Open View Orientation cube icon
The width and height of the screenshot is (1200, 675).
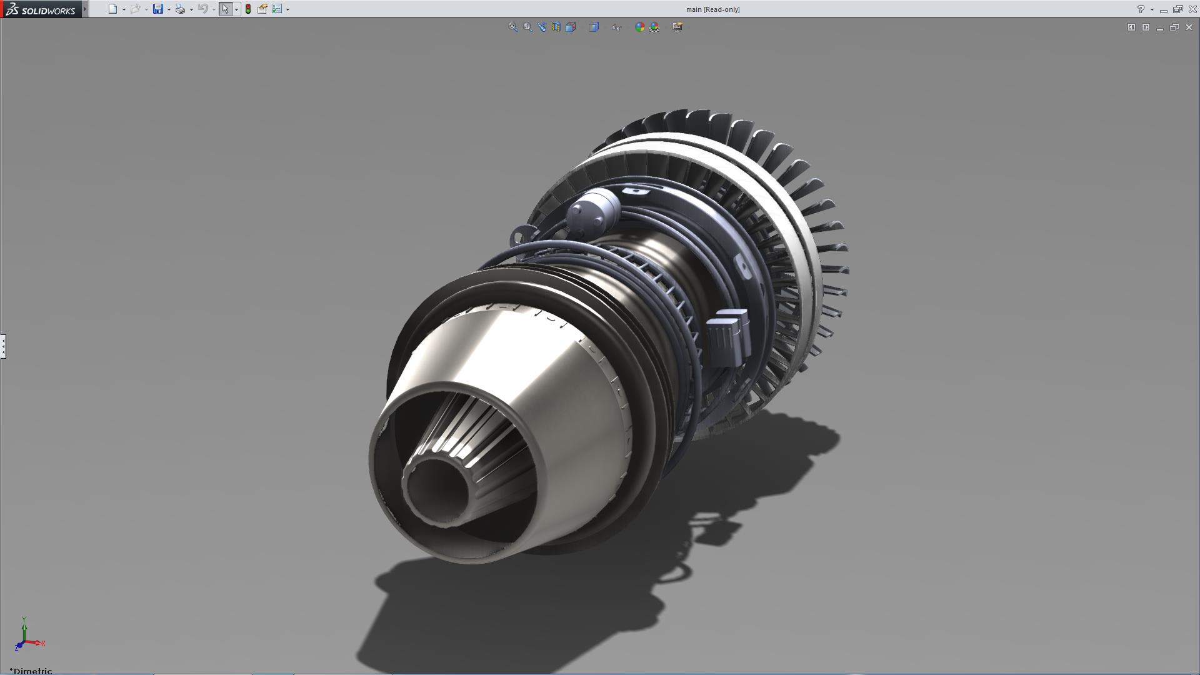point(571,27)
